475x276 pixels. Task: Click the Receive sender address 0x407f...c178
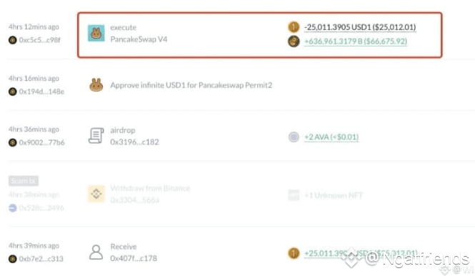(x=134, y=258)
